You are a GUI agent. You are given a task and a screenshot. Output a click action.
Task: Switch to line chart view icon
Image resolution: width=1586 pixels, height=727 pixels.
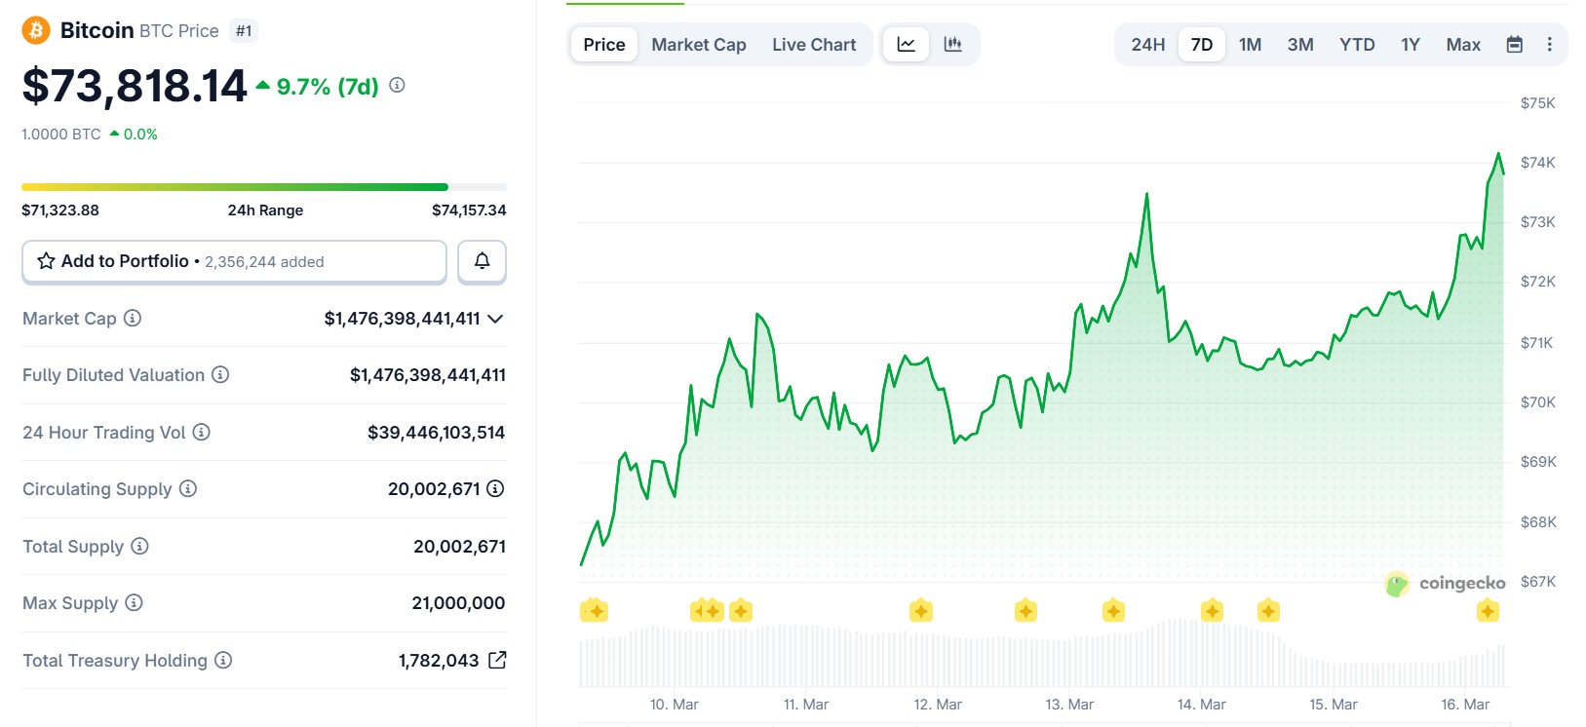coord(906,45)
